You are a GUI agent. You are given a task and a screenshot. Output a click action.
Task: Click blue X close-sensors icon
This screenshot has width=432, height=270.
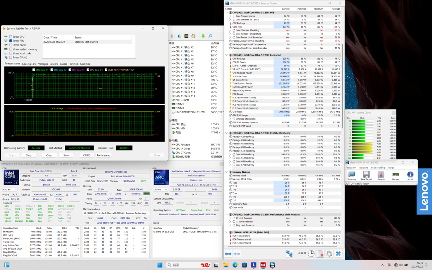click(x=338, y=254)
